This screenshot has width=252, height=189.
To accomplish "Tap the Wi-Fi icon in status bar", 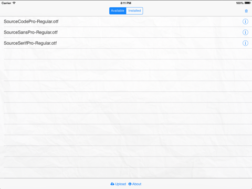I will click(x=14, y=3).
